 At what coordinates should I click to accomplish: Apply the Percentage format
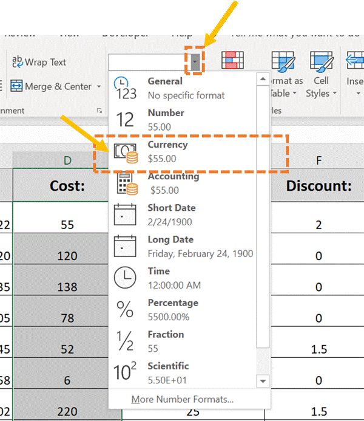click(x=182, y=310)
